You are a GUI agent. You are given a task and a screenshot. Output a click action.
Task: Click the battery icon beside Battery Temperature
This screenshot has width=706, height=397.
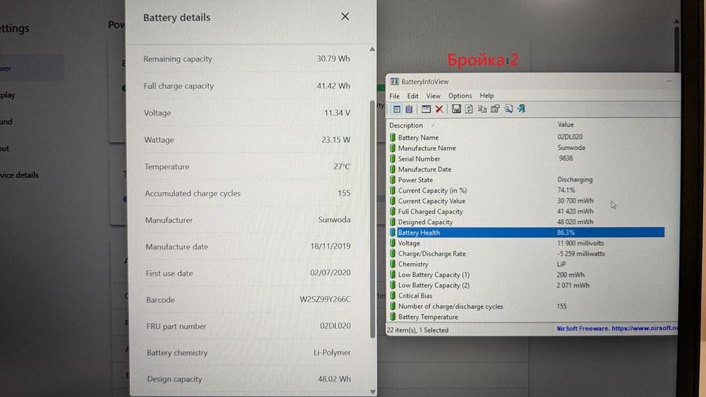(x=393, y=316)
